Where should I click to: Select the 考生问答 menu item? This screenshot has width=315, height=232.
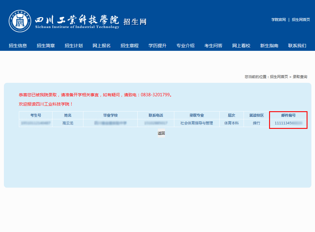[x=213, y=46]
